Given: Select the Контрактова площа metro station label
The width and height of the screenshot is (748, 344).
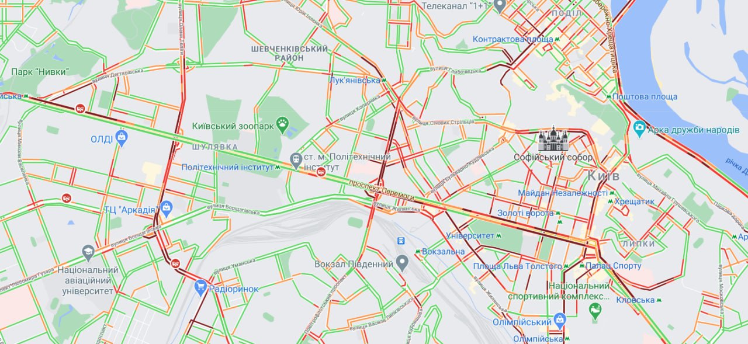Looking at the screenshot, I should tap(512, 39).
